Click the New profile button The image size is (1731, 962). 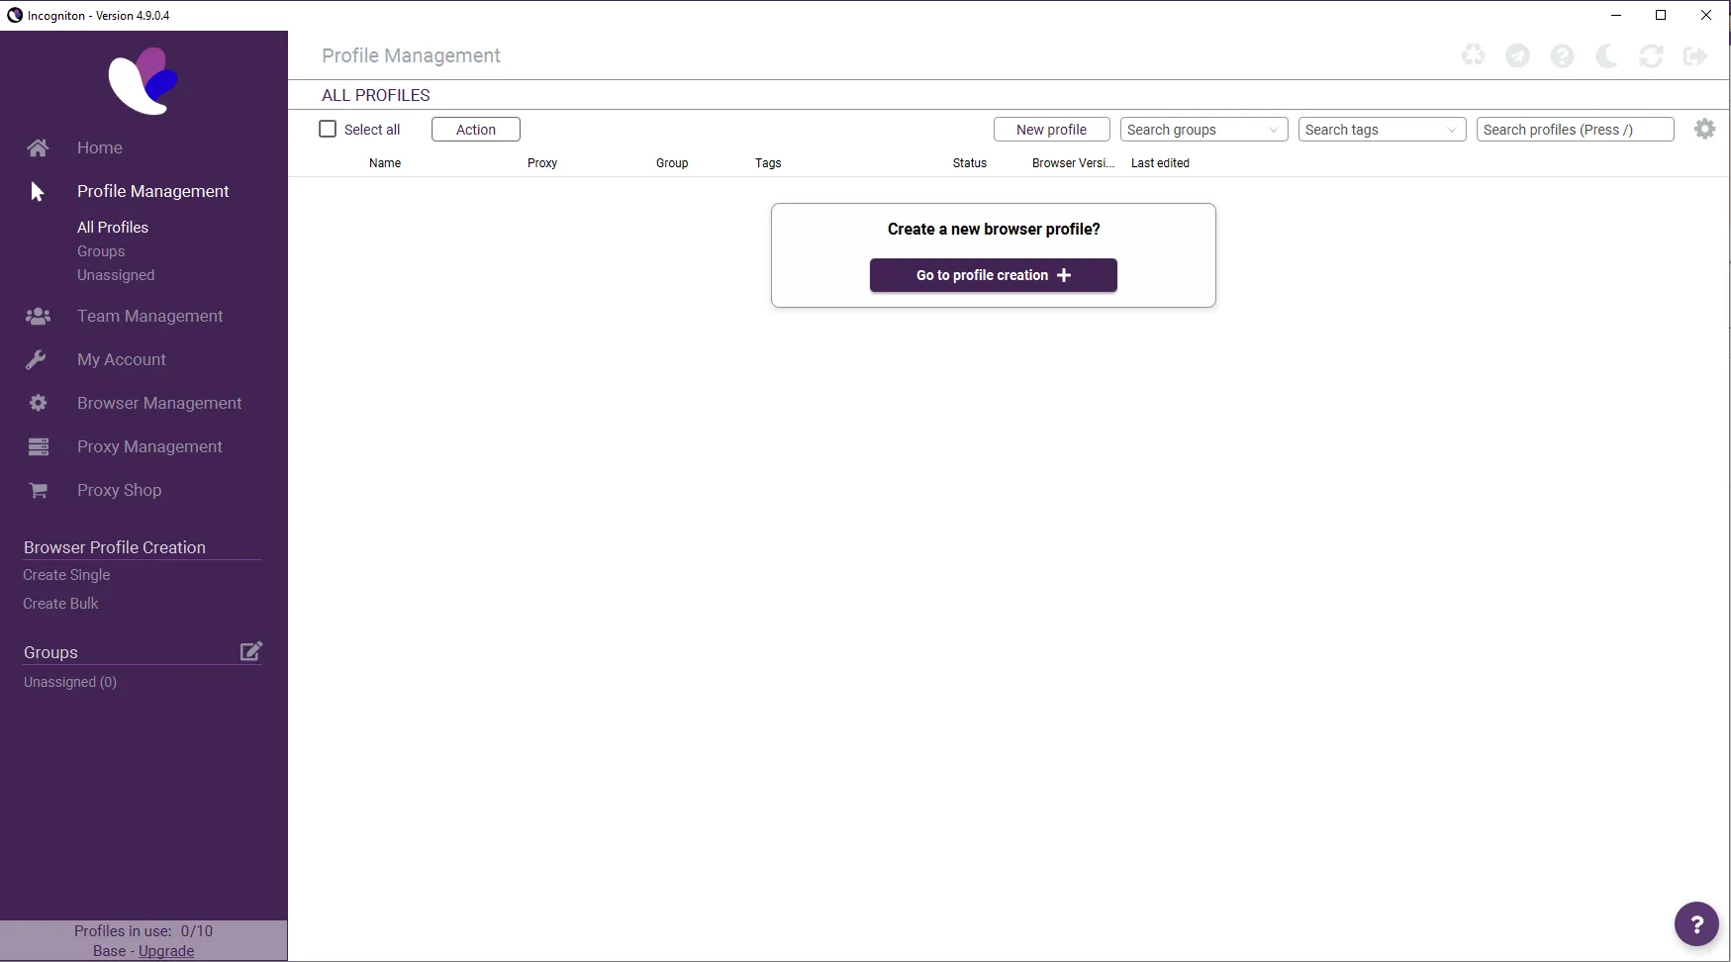[x=1051, y=130]
